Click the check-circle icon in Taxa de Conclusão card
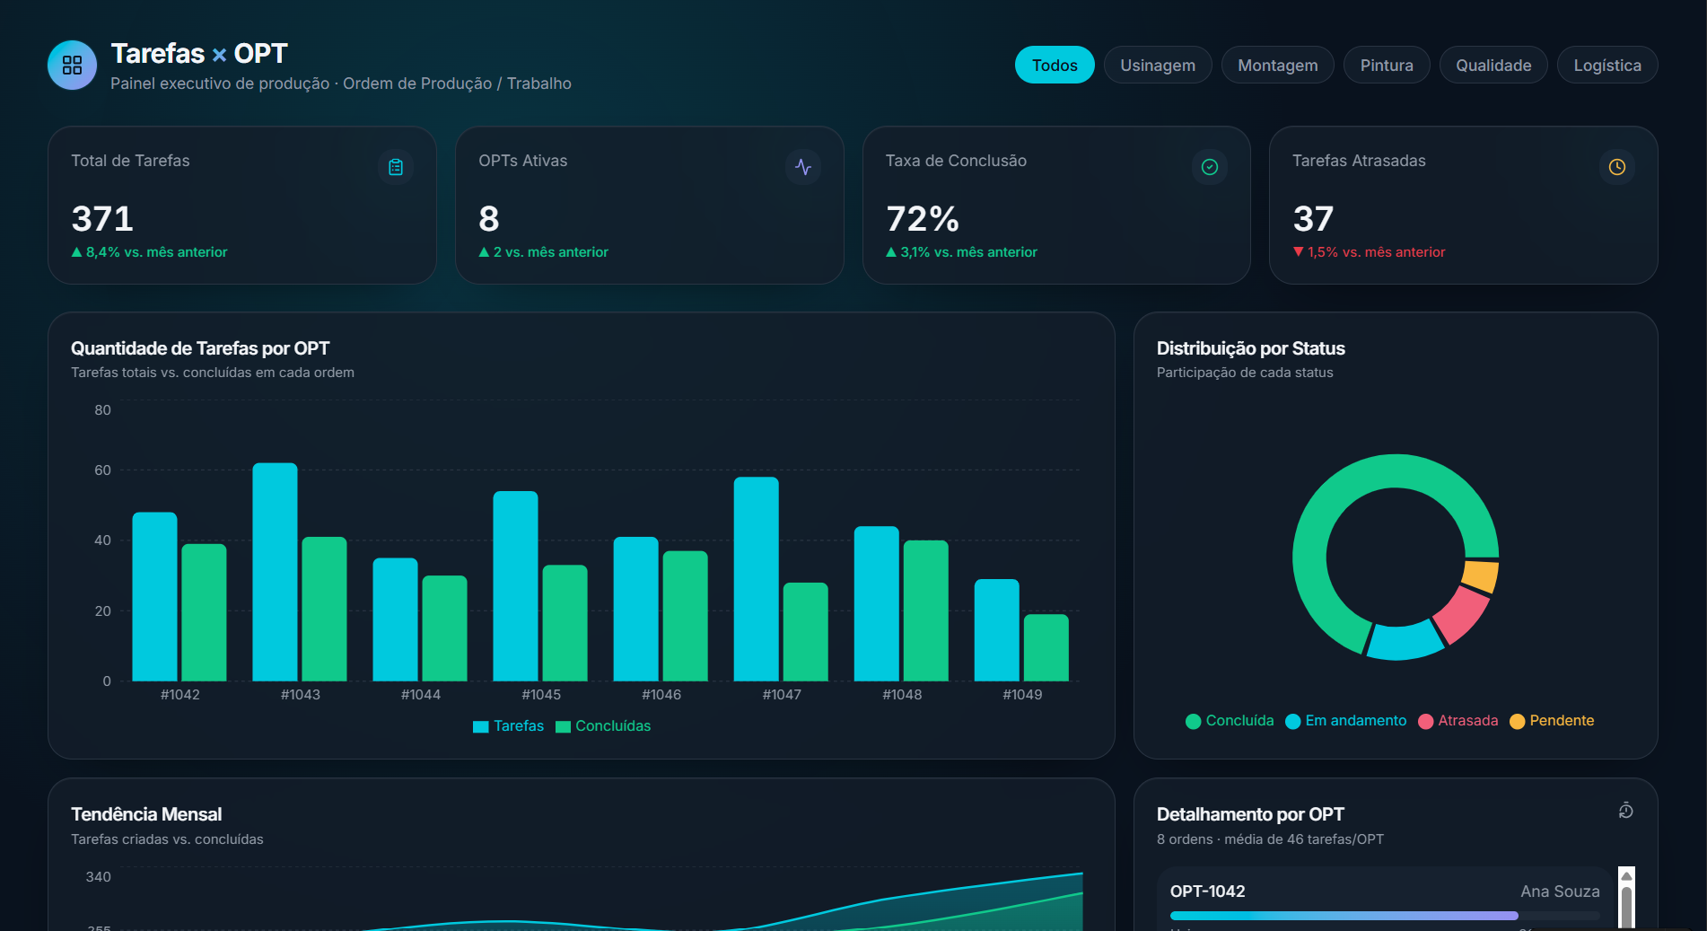1707x931 pixels. click(x=1210, y=167)
